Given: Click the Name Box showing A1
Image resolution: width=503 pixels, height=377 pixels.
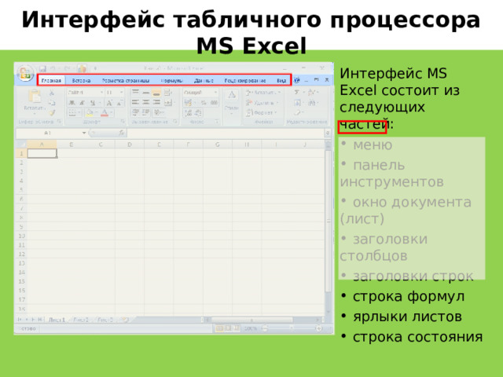Looking at the screenshot, I should click(x=48, y=133).
